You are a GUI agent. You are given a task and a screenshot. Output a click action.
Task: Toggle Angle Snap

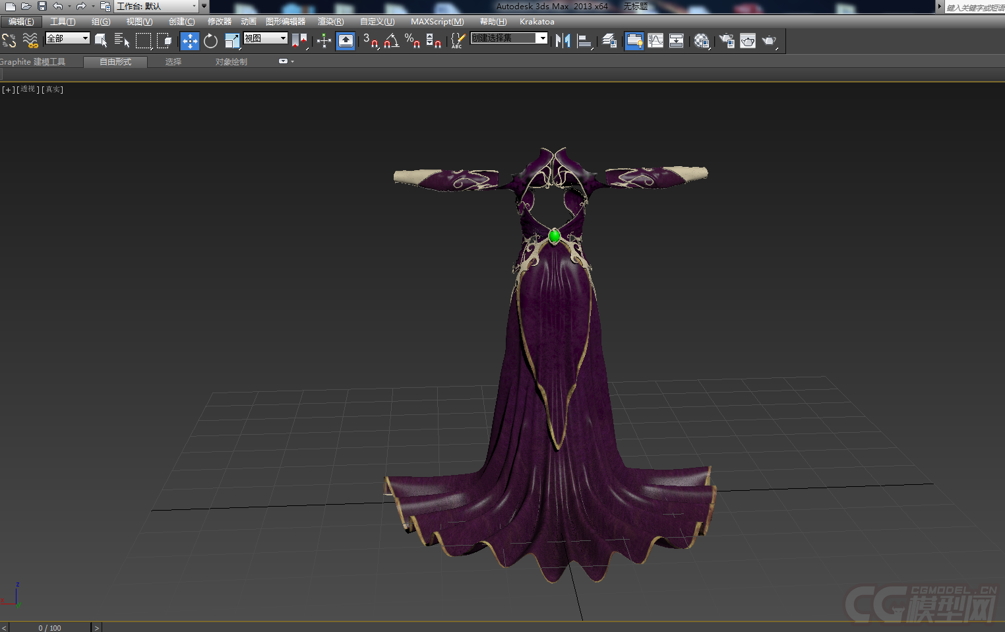[392, 41]
